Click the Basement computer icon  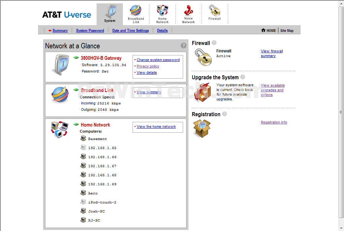pyautogui.click(x=83, y=138)
